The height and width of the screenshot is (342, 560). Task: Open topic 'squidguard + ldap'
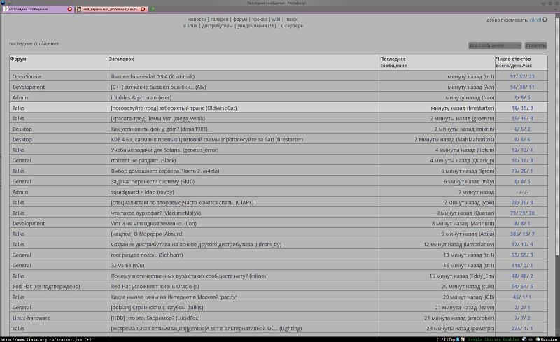[143, 192]
